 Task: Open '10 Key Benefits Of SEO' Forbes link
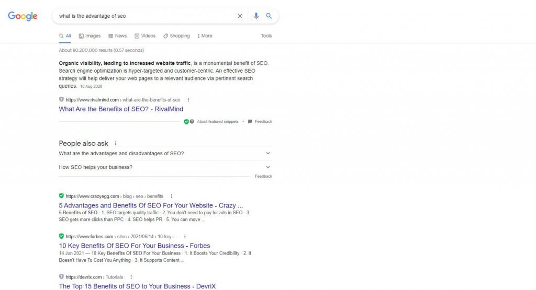click(135, 246)
